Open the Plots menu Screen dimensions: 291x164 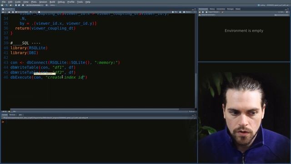[x=34, y=2]
